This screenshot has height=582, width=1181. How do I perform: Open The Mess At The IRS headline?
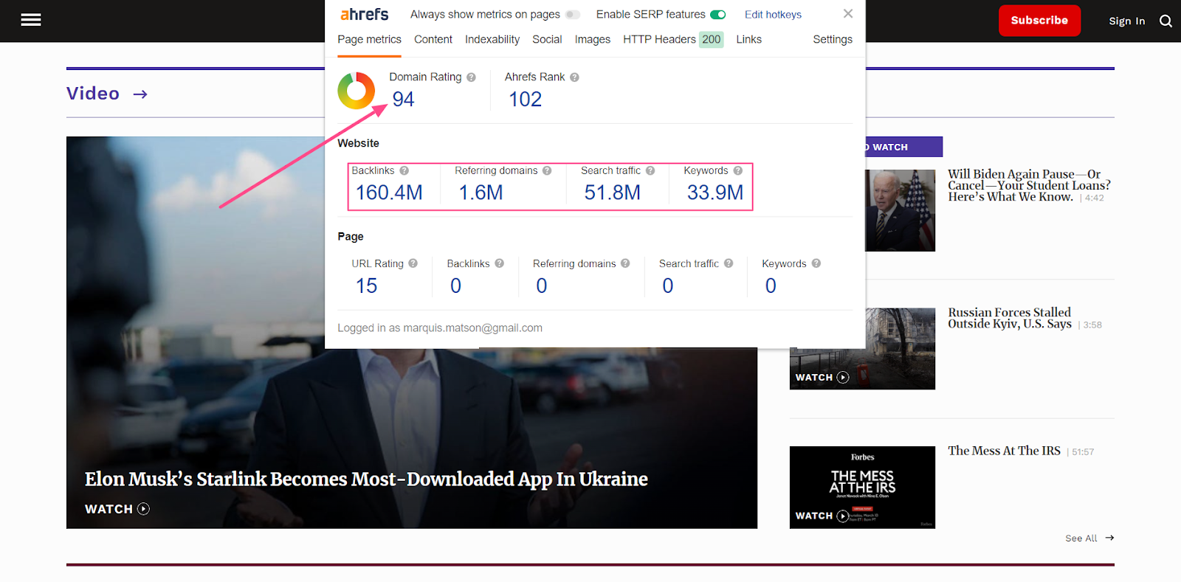pos(1004,451)
